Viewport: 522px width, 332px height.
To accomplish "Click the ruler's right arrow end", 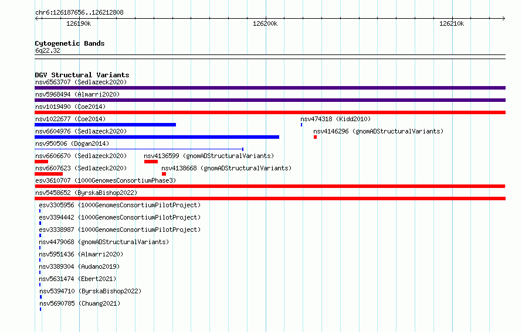I will click(503, 18).
